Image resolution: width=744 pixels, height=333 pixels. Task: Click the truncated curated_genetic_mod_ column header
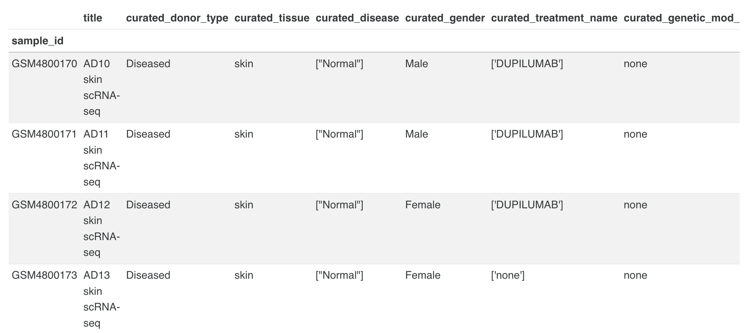click(x=681, y=18)
